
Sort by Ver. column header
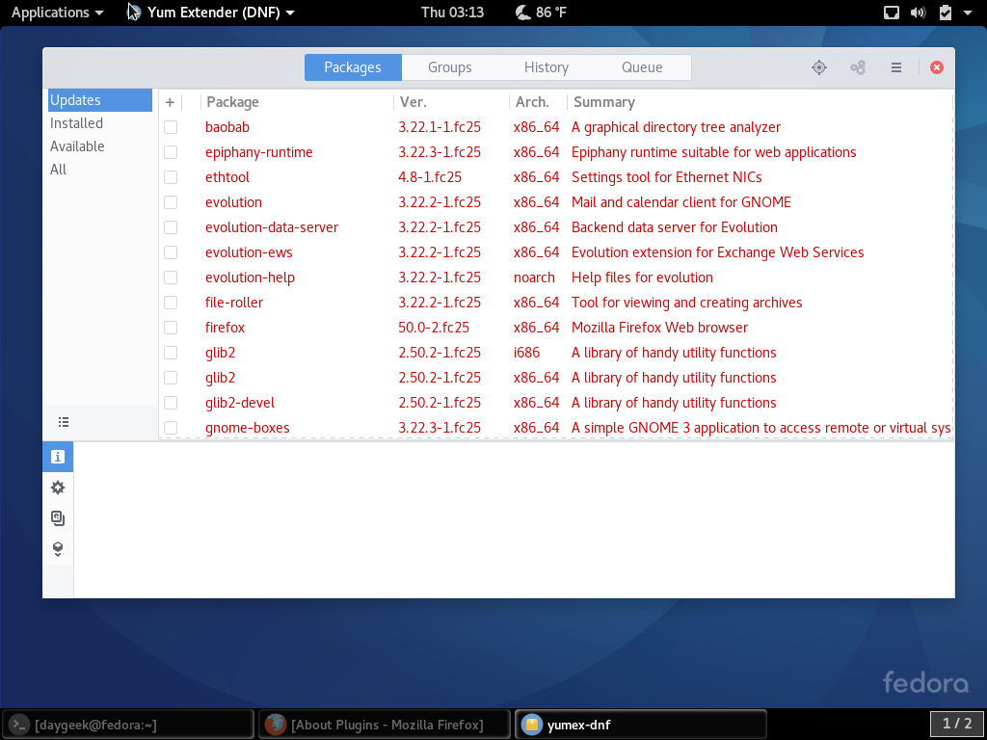pyautogui.click(x=451, y=102)
